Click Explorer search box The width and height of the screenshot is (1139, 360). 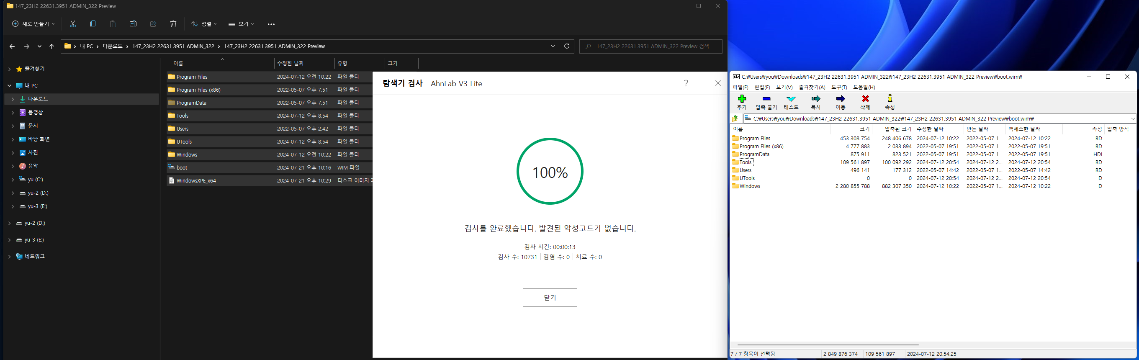(650, 46)
